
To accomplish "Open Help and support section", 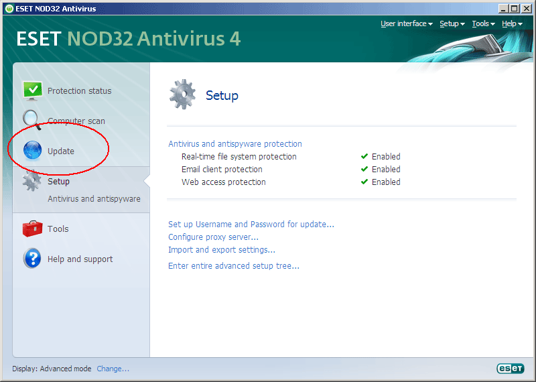I will click(x=80, y=259).
